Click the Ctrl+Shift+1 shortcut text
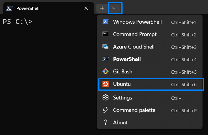The width and height of the screenshot is (208, 135). click(x=183, y=22)
